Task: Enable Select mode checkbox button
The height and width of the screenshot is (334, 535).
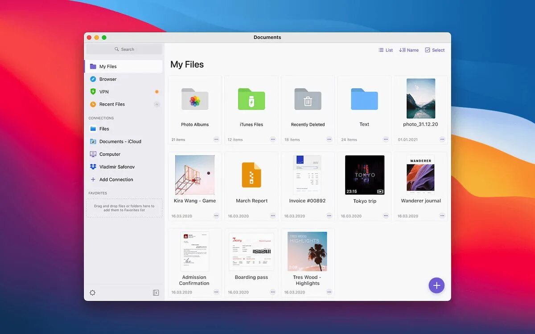Action: click(x=435, y=50)
